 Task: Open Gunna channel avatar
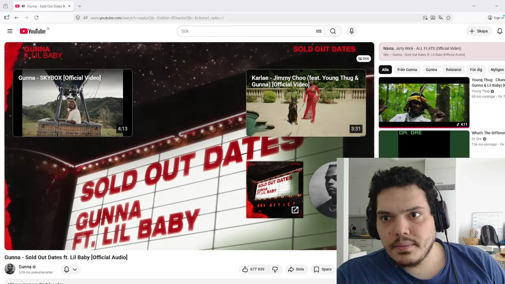[10, 269]
